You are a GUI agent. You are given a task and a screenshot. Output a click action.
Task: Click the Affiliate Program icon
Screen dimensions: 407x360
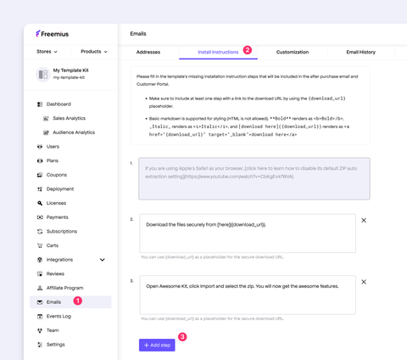[x=40, y=288]
